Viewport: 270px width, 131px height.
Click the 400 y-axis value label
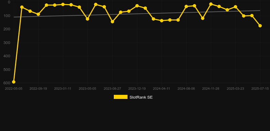[x=7, y=56]
